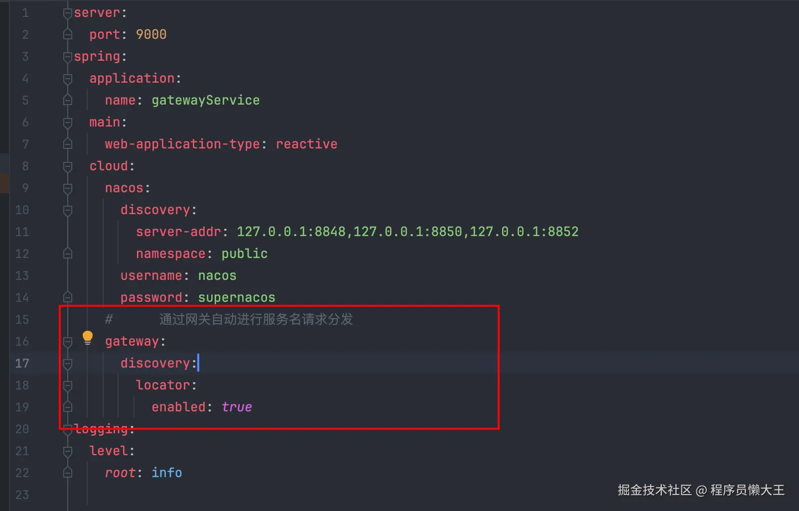Image resolution: width=799 pixels, height=511 pixels.
Task: Collapse the gateway block fold marker
Action: (68, 342)
